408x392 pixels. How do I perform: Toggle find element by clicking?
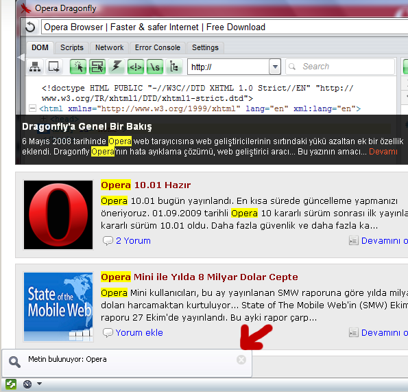point(78,67)
